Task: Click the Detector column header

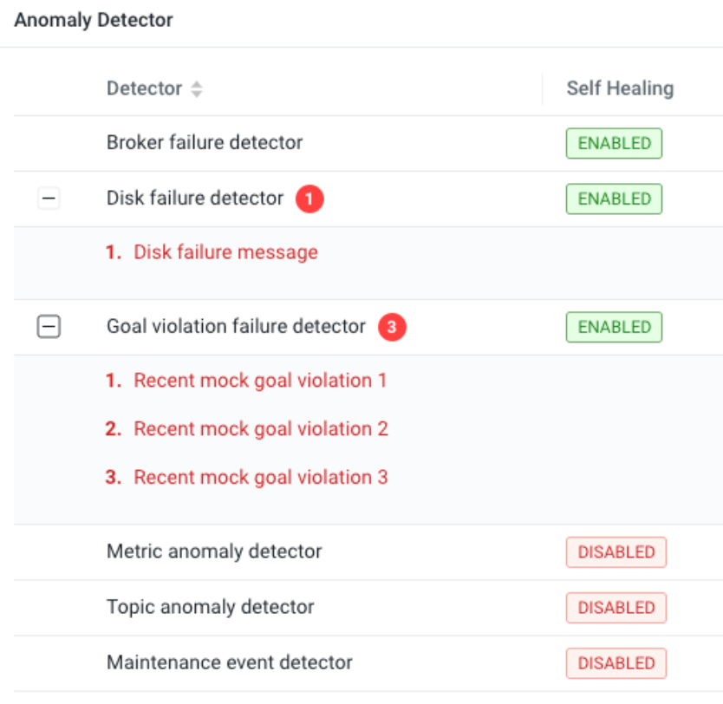Action: pyautogui.click(x=144, y=88)
